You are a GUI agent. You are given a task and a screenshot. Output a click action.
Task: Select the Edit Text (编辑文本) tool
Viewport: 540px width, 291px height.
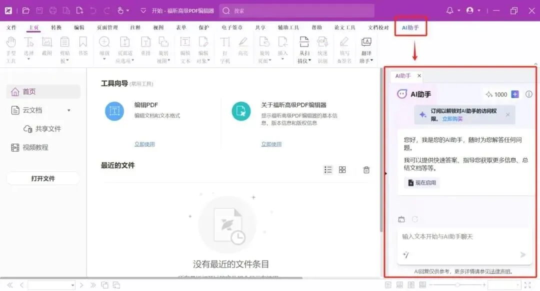pos(185,50)
